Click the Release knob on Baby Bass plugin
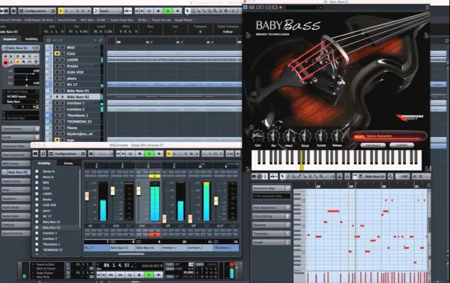 click(x=337, y=136)
